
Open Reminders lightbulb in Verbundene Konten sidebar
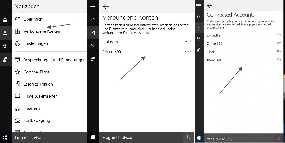coord(93,46)
